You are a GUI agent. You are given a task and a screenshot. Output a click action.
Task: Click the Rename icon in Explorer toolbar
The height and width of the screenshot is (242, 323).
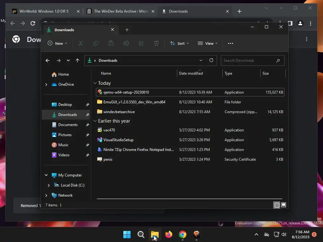126,43
